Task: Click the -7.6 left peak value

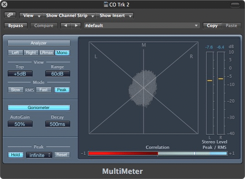Action: [209, 47]
